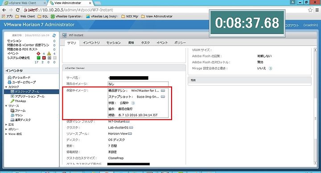The width and height of the screenshot is (321, 173).
Task: Open Dashboard (ダッシュボード) in inventory
Action: tap(19, 78)
